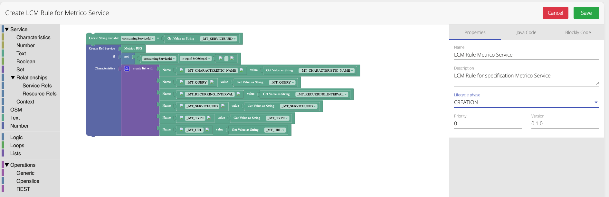Click opening quote icon before _MT_QUERY text
The image size is (609, 197).
tap(181, 82)
